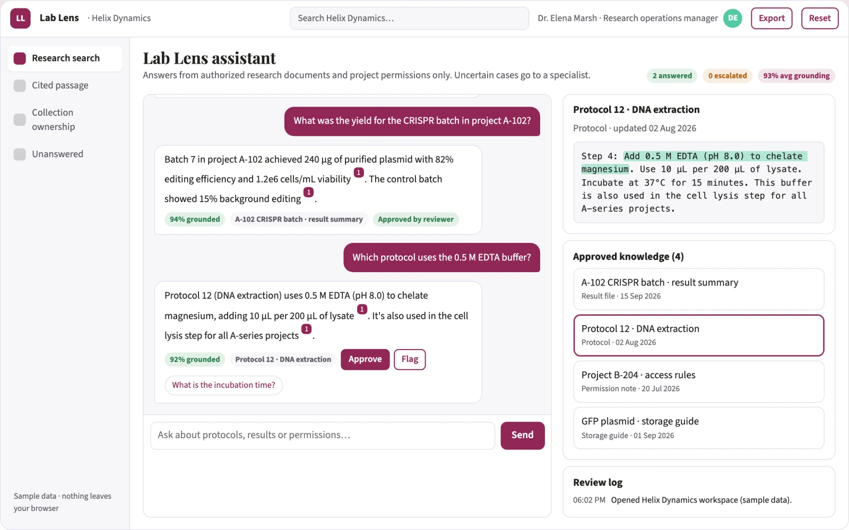
Task: Click the 'Ask about protocols, results or permissions' box
Action: click(x=323, y=436)
